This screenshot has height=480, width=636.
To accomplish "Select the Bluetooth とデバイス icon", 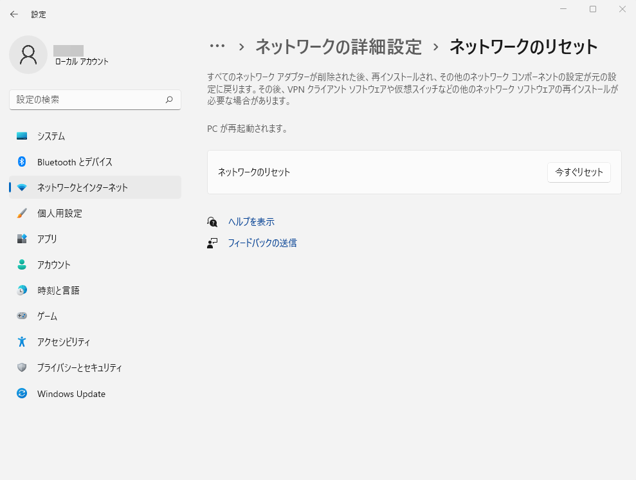I will coord(21,162).
